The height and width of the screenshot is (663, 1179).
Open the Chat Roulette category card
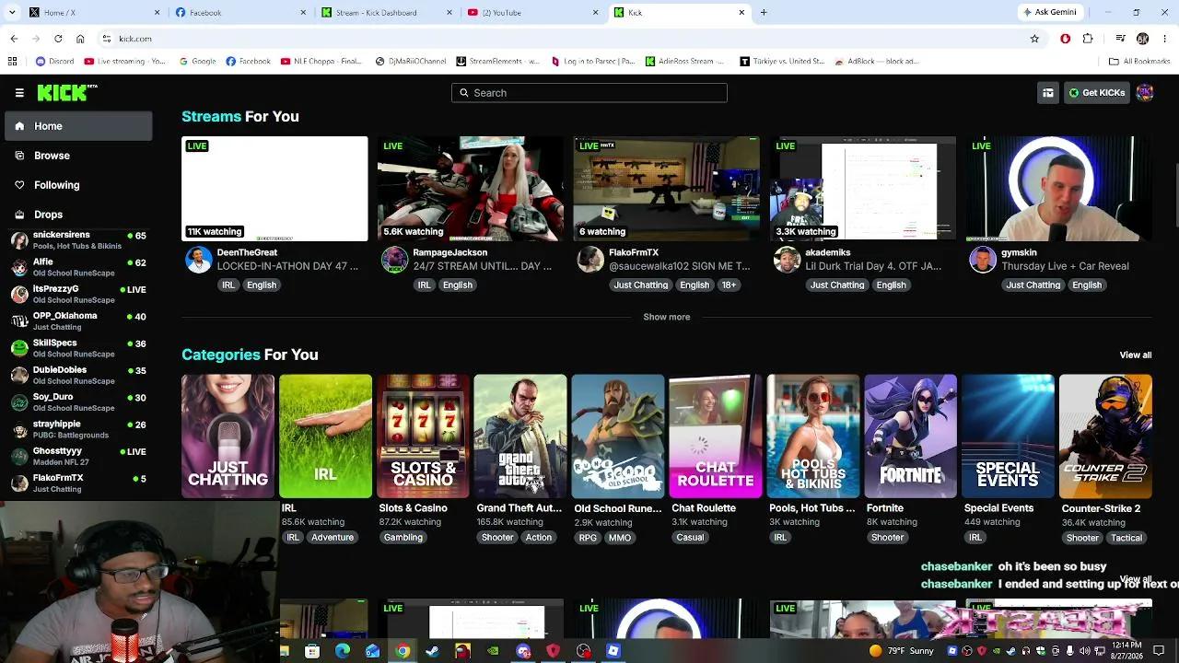tap(716, 436)
